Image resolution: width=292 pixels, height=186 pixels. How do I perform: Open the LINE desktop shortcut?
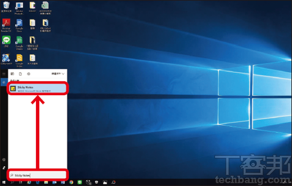[x=6, y=42]
